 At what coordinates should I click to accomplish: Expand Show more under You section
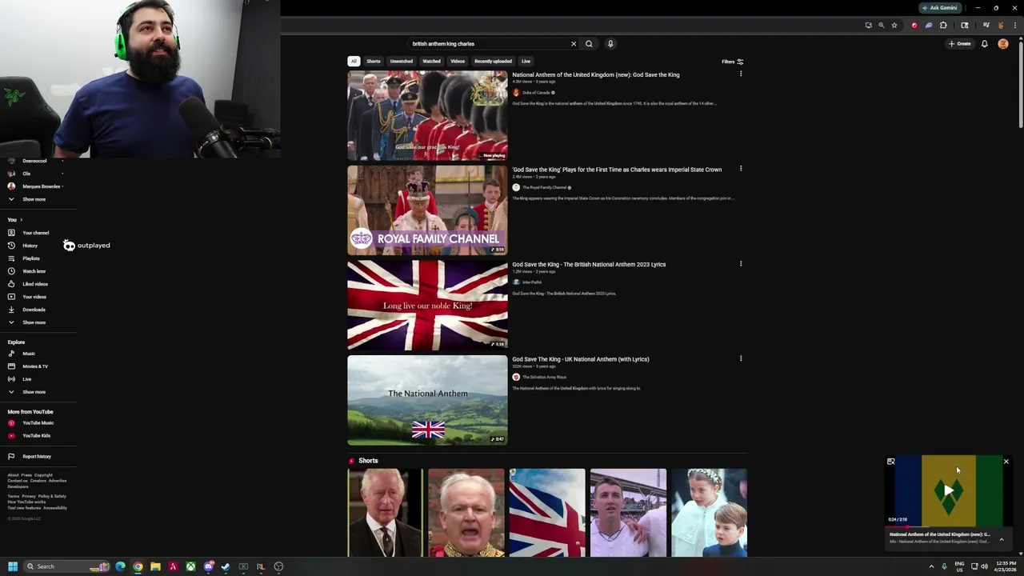pos(34,322)
